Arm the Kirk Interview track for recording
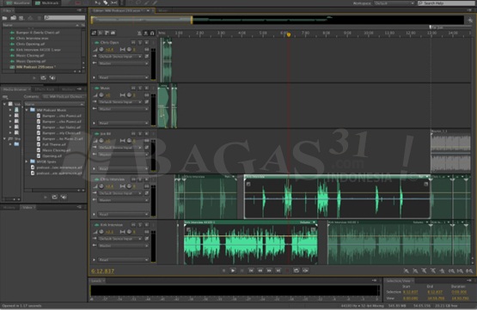The width and height of the screenshot is (477, 310). [x=147, y=225]
